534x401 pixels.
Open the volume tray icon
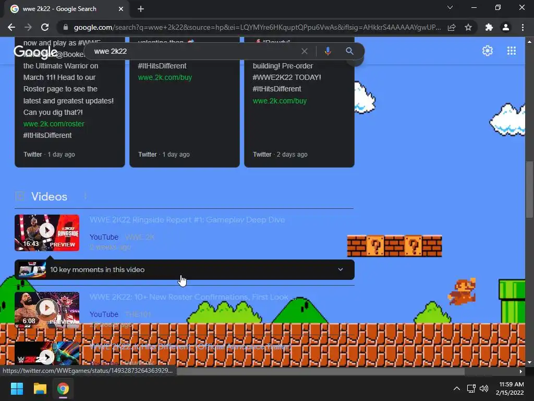[483, 388]
